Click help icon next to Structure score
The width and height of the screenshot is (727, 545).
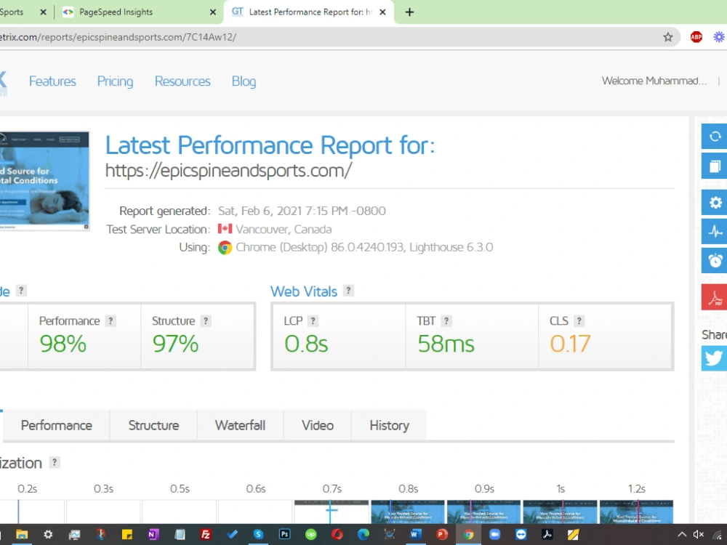[x=206, y=320]
